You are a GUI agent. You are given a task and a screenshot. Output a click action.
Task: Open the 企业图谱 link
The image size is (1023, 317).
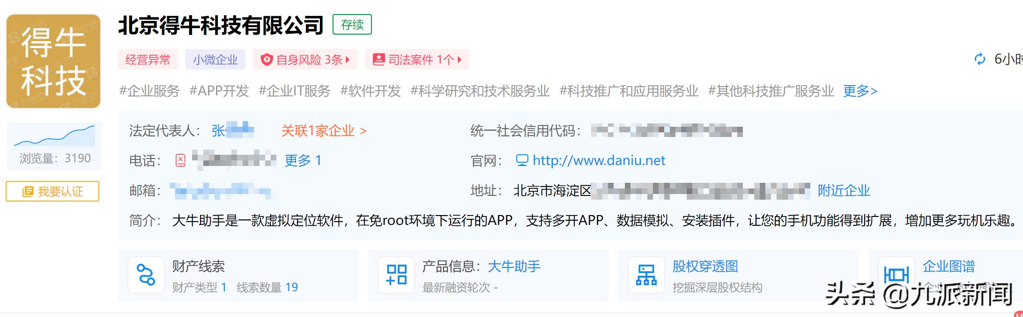pyautogui.click(x=949, y=267)
